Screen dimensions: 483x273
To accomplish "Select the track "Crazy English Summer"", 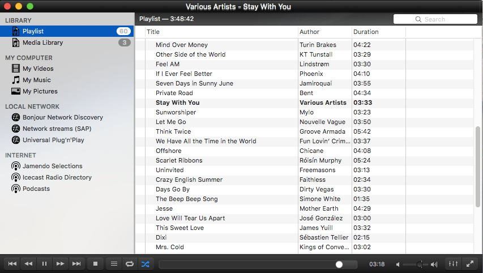I will (189, 180).
